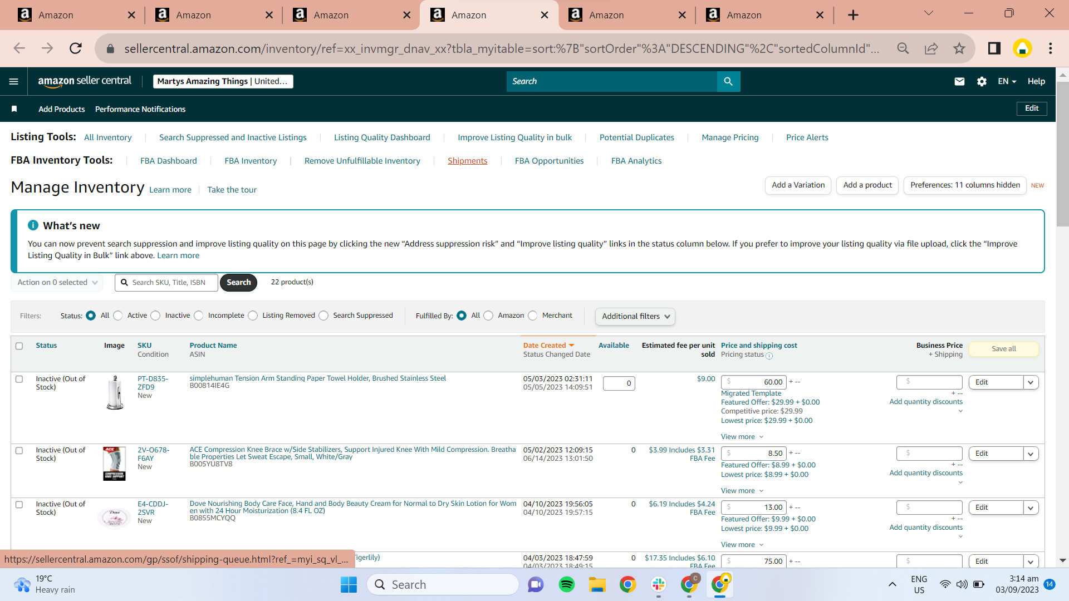1069x601 pixels.
Task: Click the Add a Variation button
Action: [x=798, y=185]
